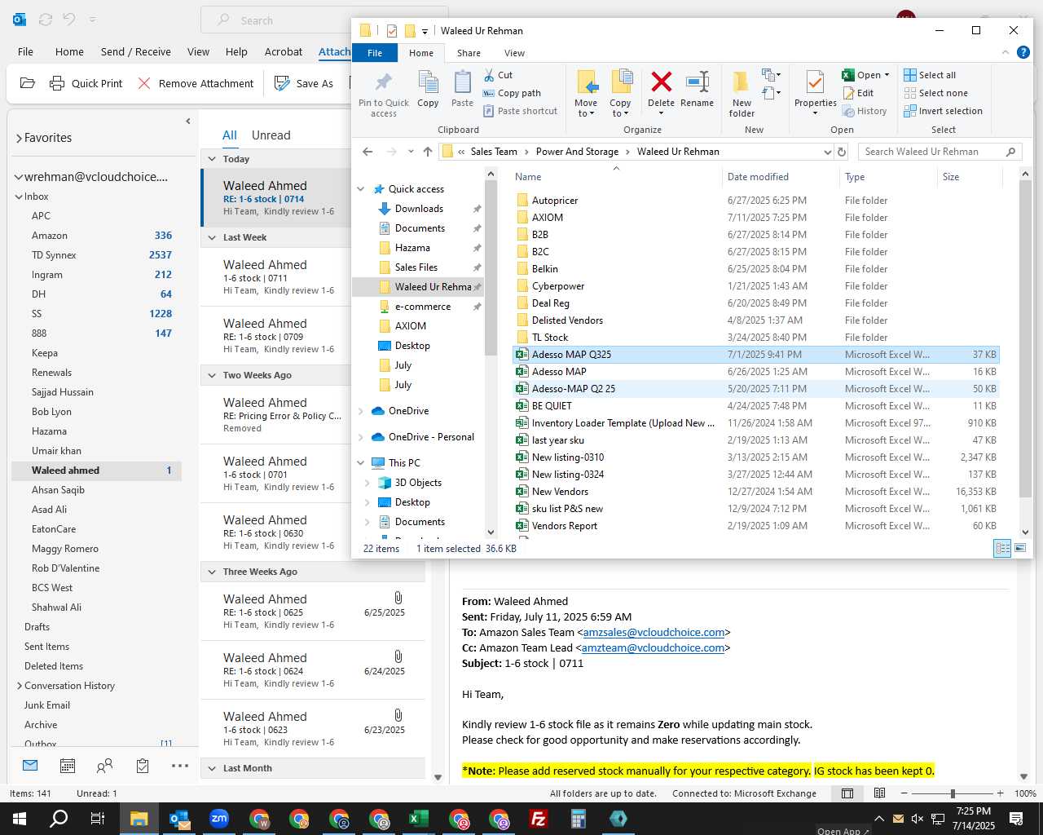
Task: Open Zoom from the taskbar
Action: (219, 819)
